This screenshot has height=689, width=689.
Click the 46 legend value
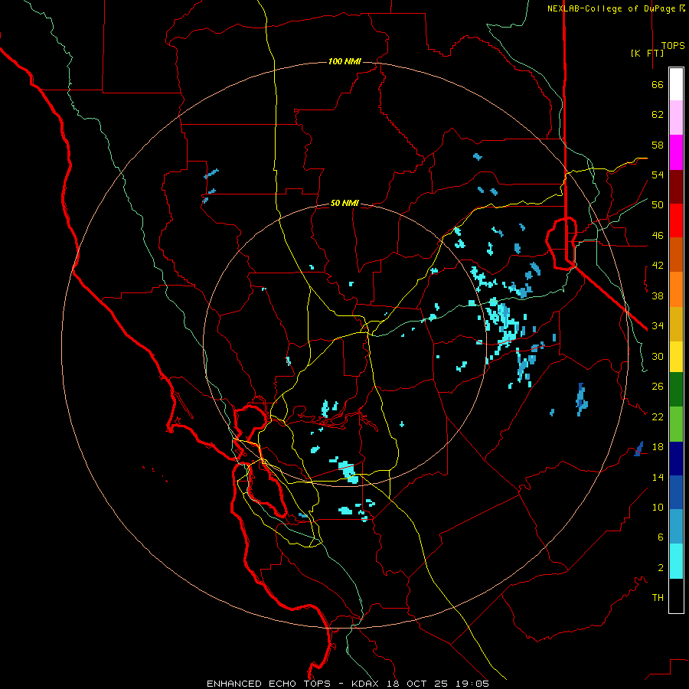658,236
